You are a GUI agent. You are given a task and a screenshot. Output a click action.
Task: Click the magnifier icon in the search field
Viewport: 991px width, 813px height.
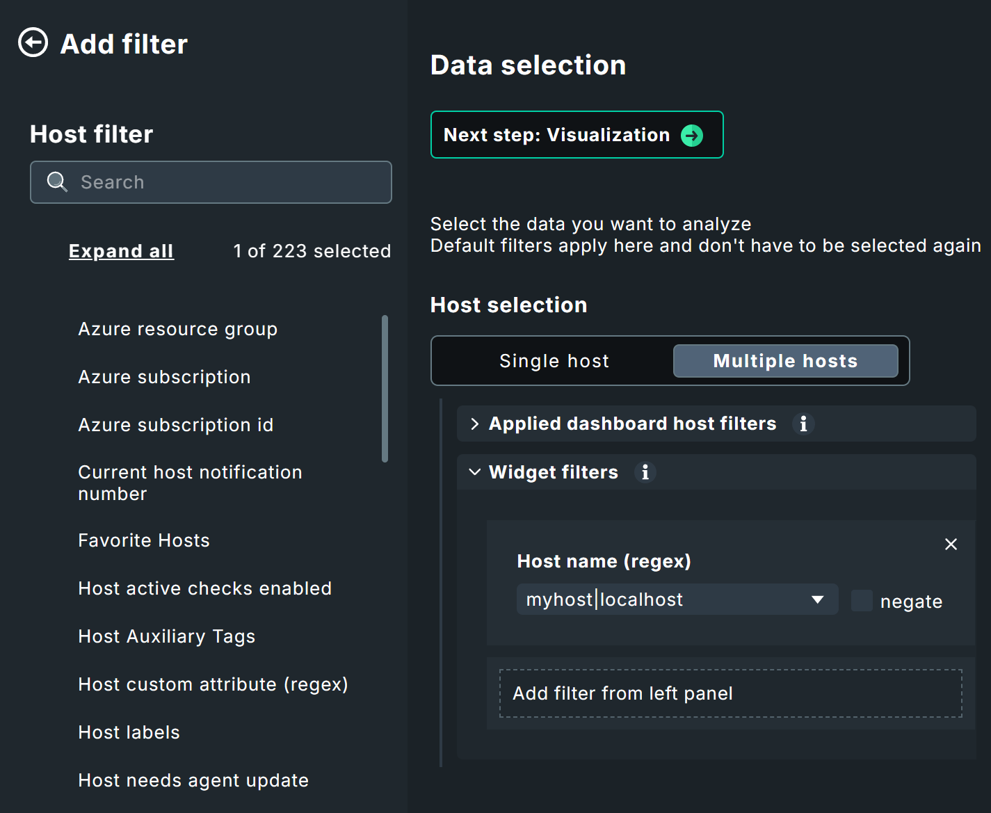57,182
